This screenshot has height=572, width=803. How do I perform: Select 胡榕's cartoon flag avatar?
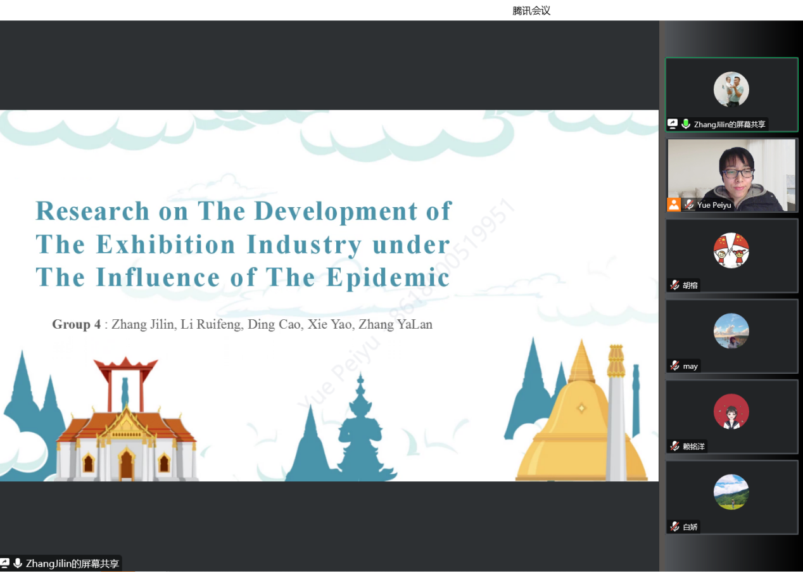731,250
